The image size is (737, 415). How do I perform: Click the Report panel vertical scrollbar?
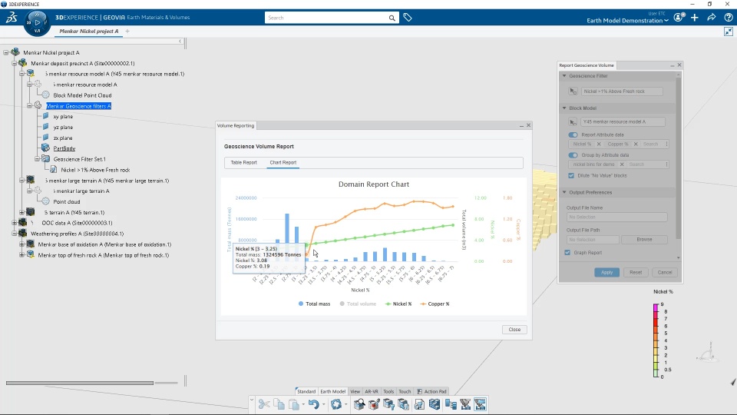click(678, 158)
